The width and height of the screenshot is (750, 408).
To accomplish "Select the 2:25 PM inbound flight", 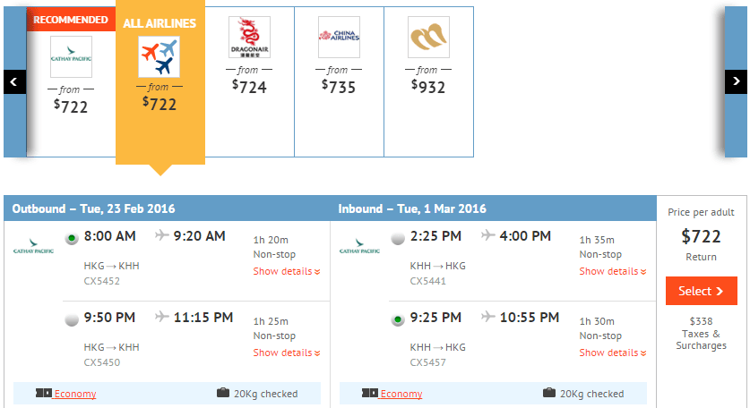I will [398, 238].
